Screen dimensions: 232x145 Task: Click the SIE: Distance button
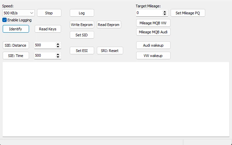pyautogui.click(x=16, y=45)
